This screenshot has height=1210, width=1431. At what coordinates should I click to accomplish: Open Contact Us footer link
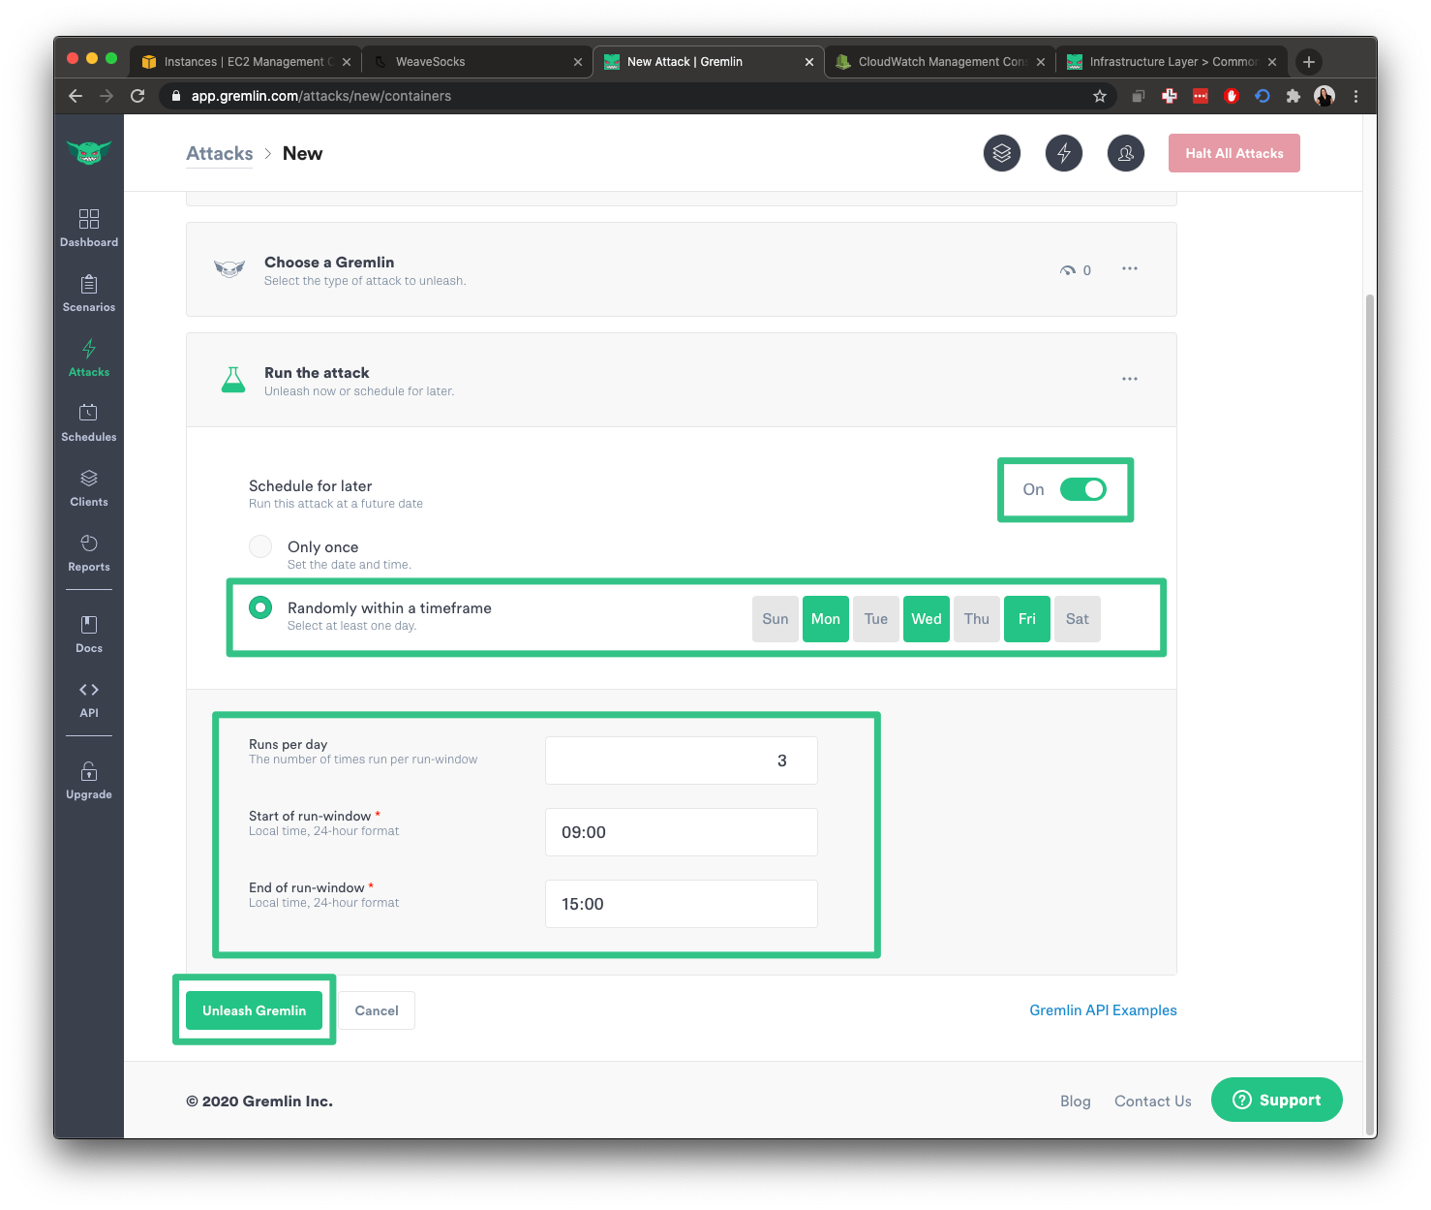[1153, 1101]
